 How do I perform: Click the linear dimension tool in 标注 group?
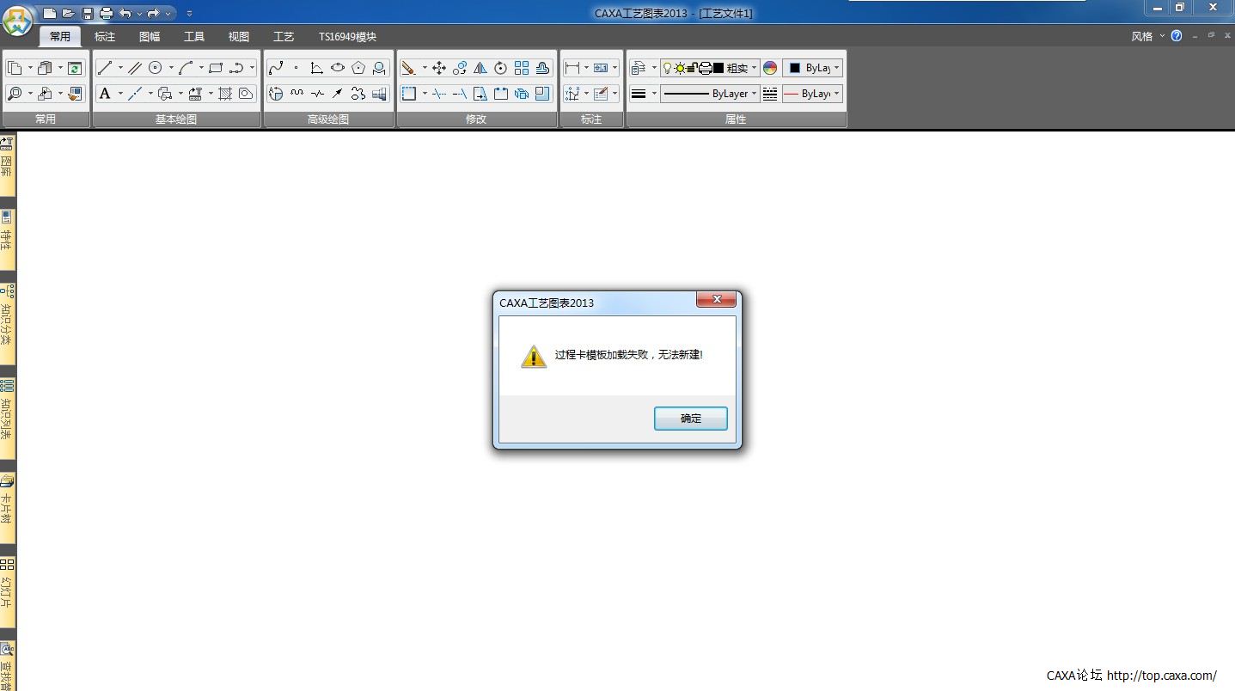pyautogui.click(x=572, y=68)
